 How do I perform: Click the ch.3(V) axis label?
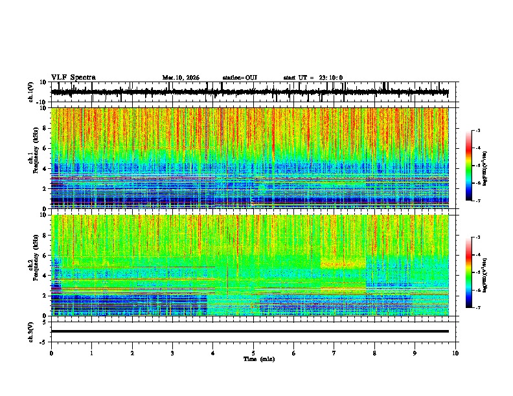click(31, 332)
